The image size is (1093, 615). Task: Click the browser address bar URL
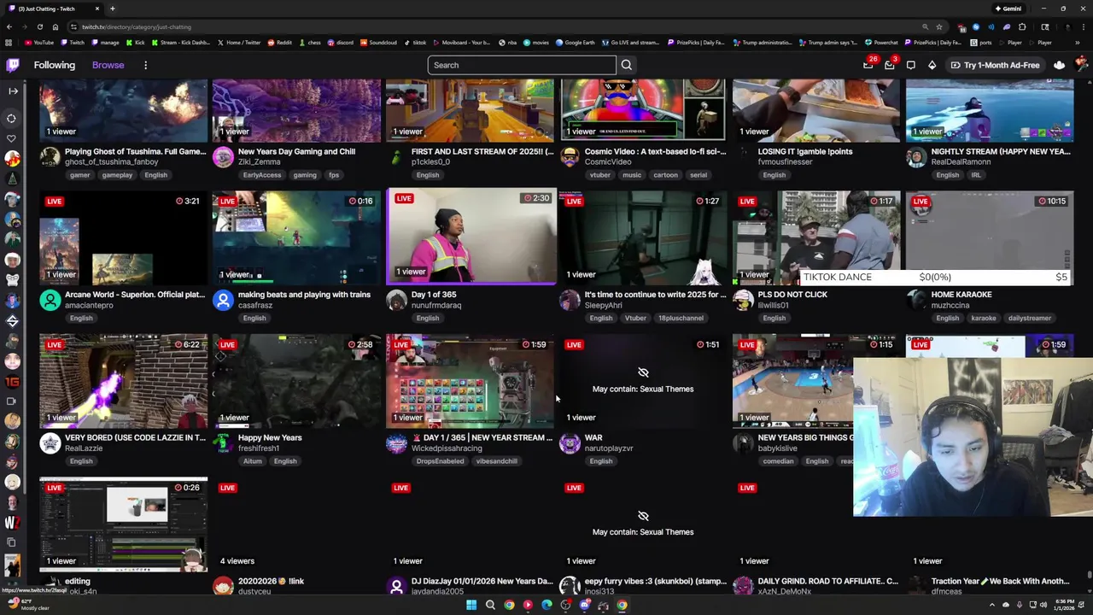[x=137, y=26]
